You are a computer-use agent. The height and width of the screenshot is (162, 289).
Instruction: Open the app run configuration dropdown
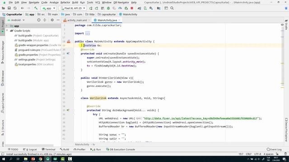(x=49, y=8)
